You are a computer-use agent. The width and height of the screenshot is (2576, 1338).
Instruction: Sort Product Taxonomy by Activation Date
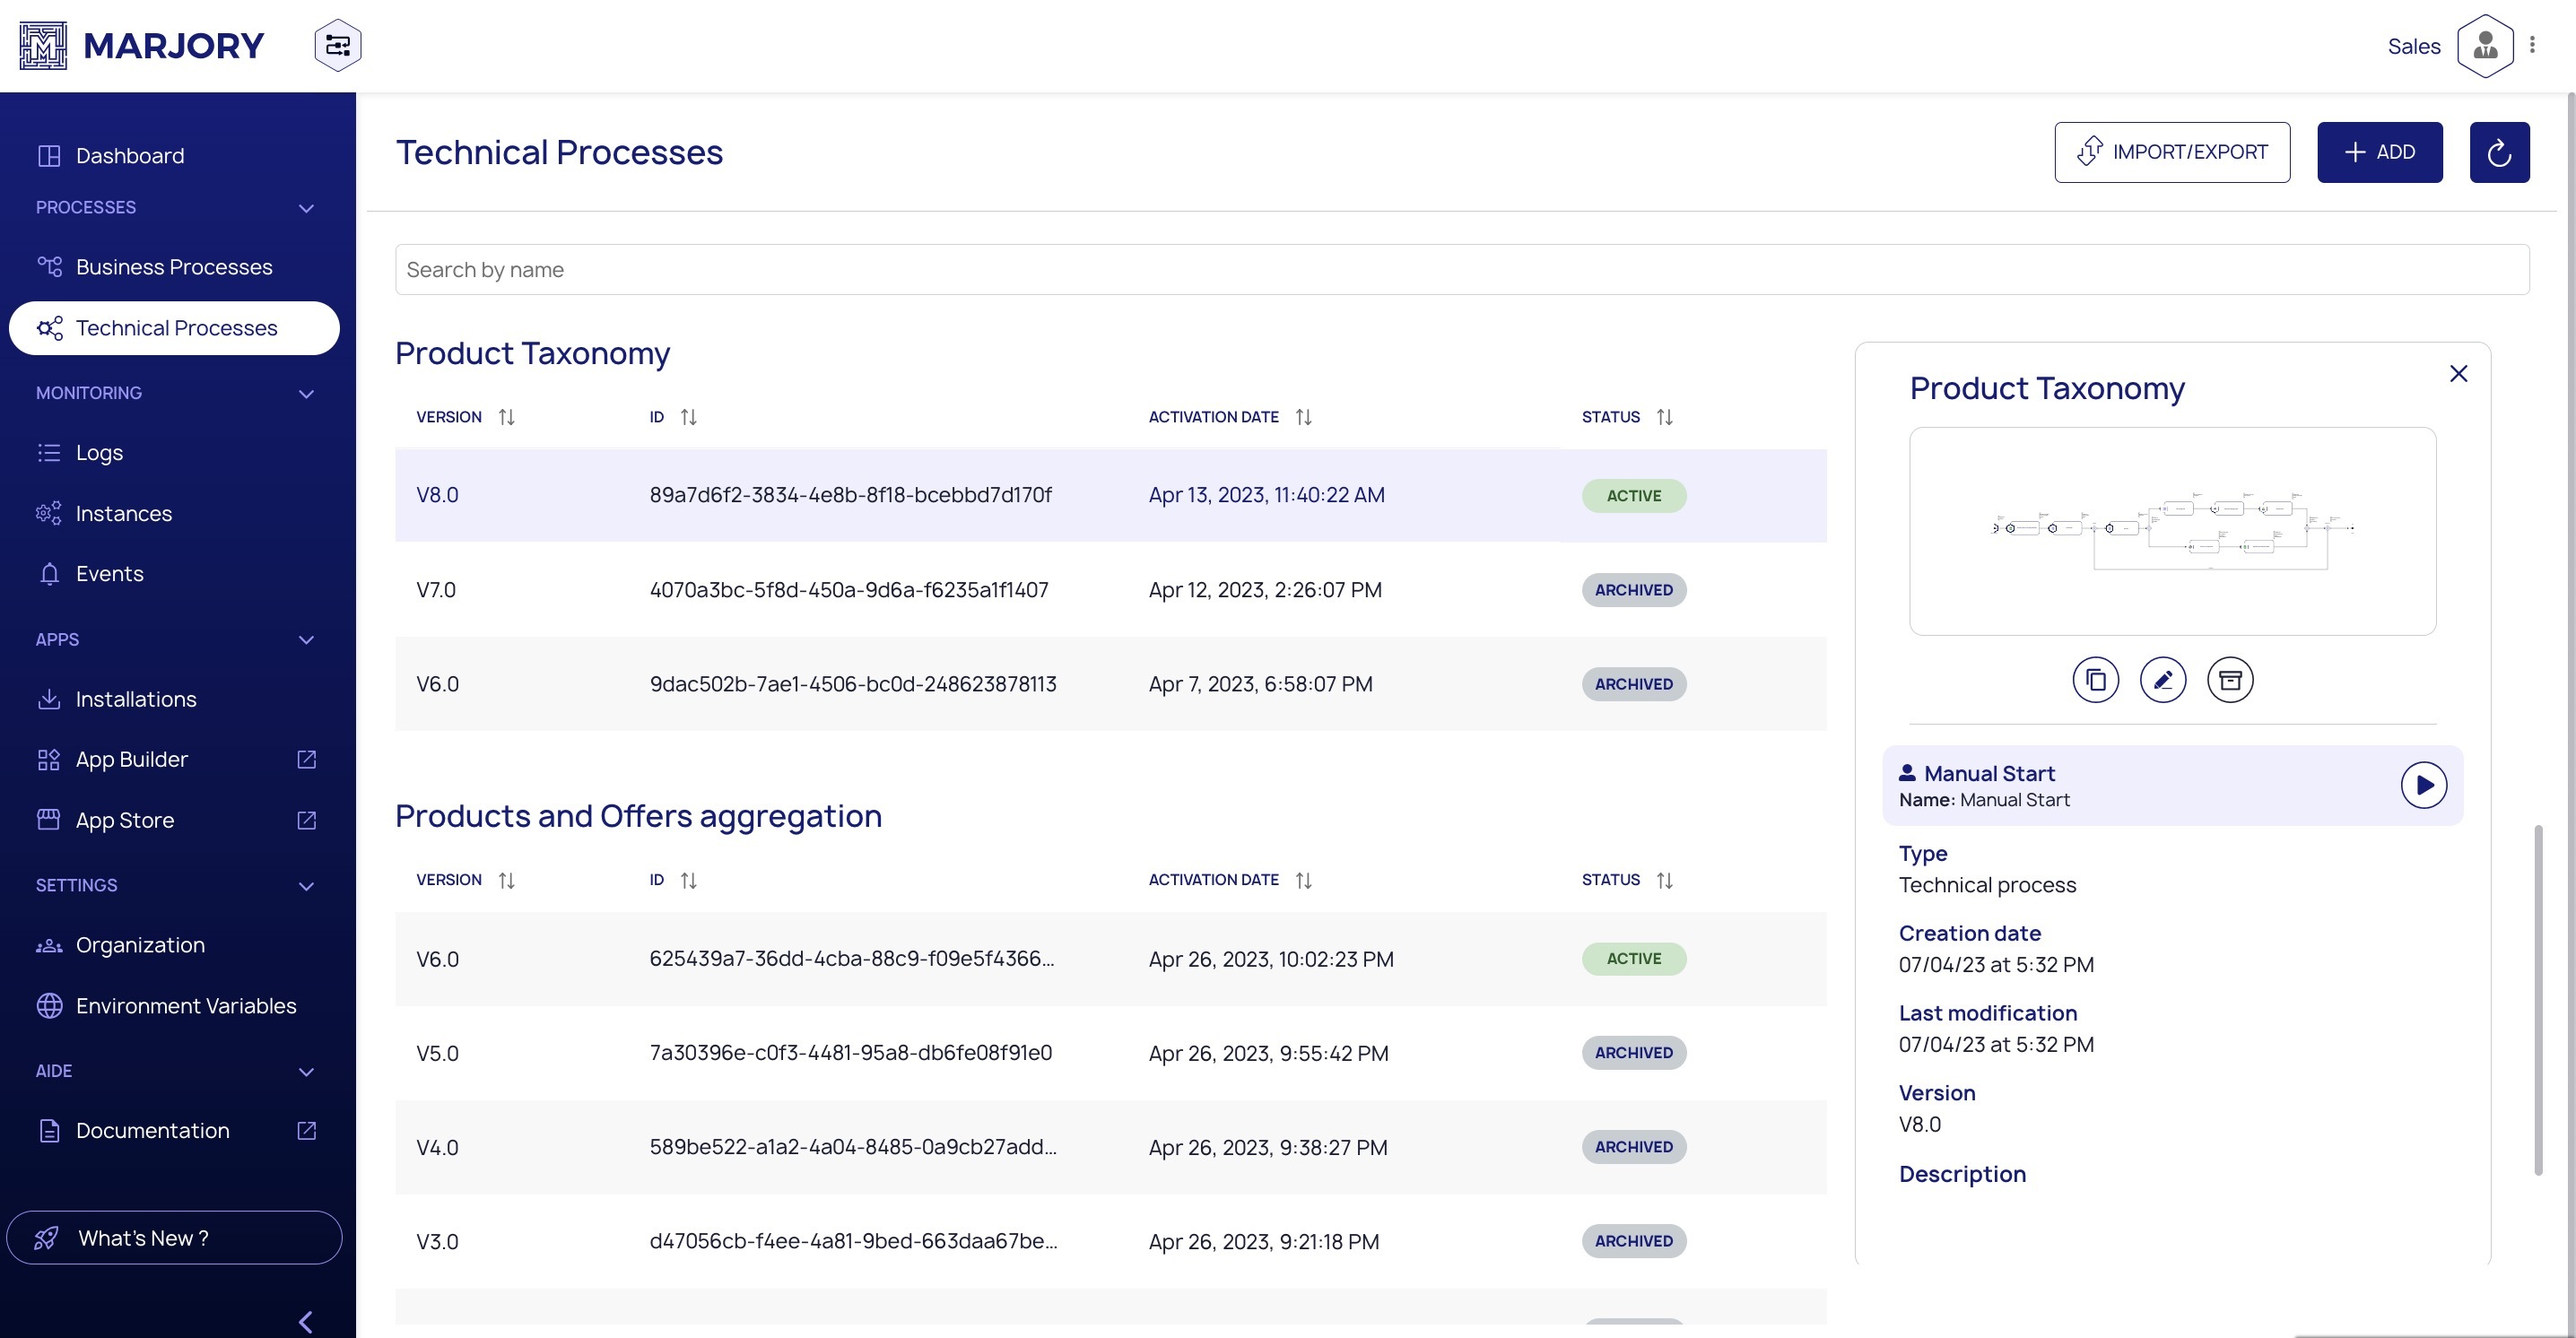point(1303,417)
